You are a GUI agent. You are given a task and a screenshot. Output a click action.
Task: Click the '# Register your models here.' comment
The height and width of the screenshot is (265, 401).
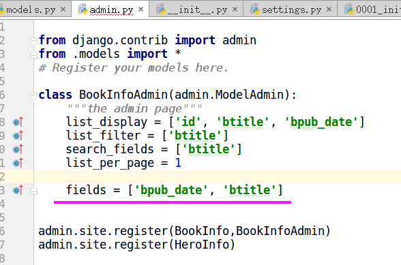(133, 67)
